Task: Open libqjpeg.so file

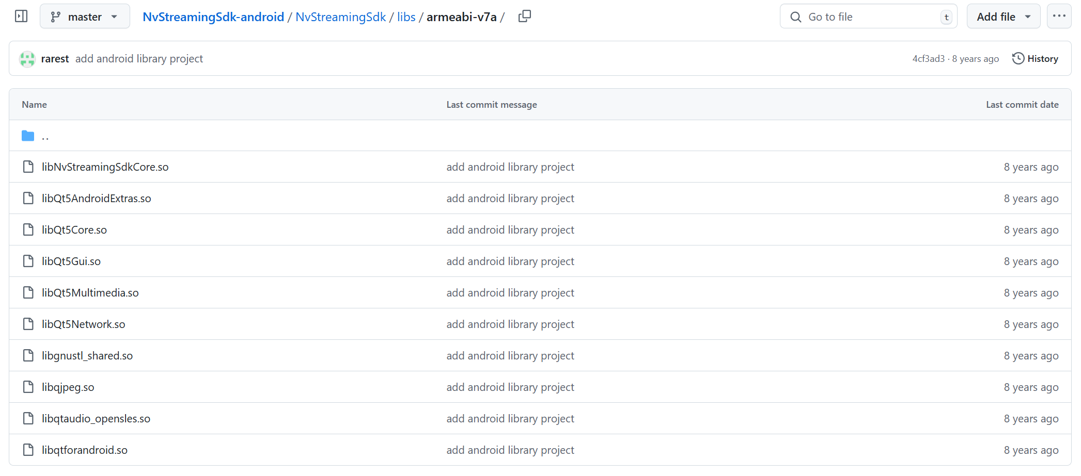Action: click(68, 387)
